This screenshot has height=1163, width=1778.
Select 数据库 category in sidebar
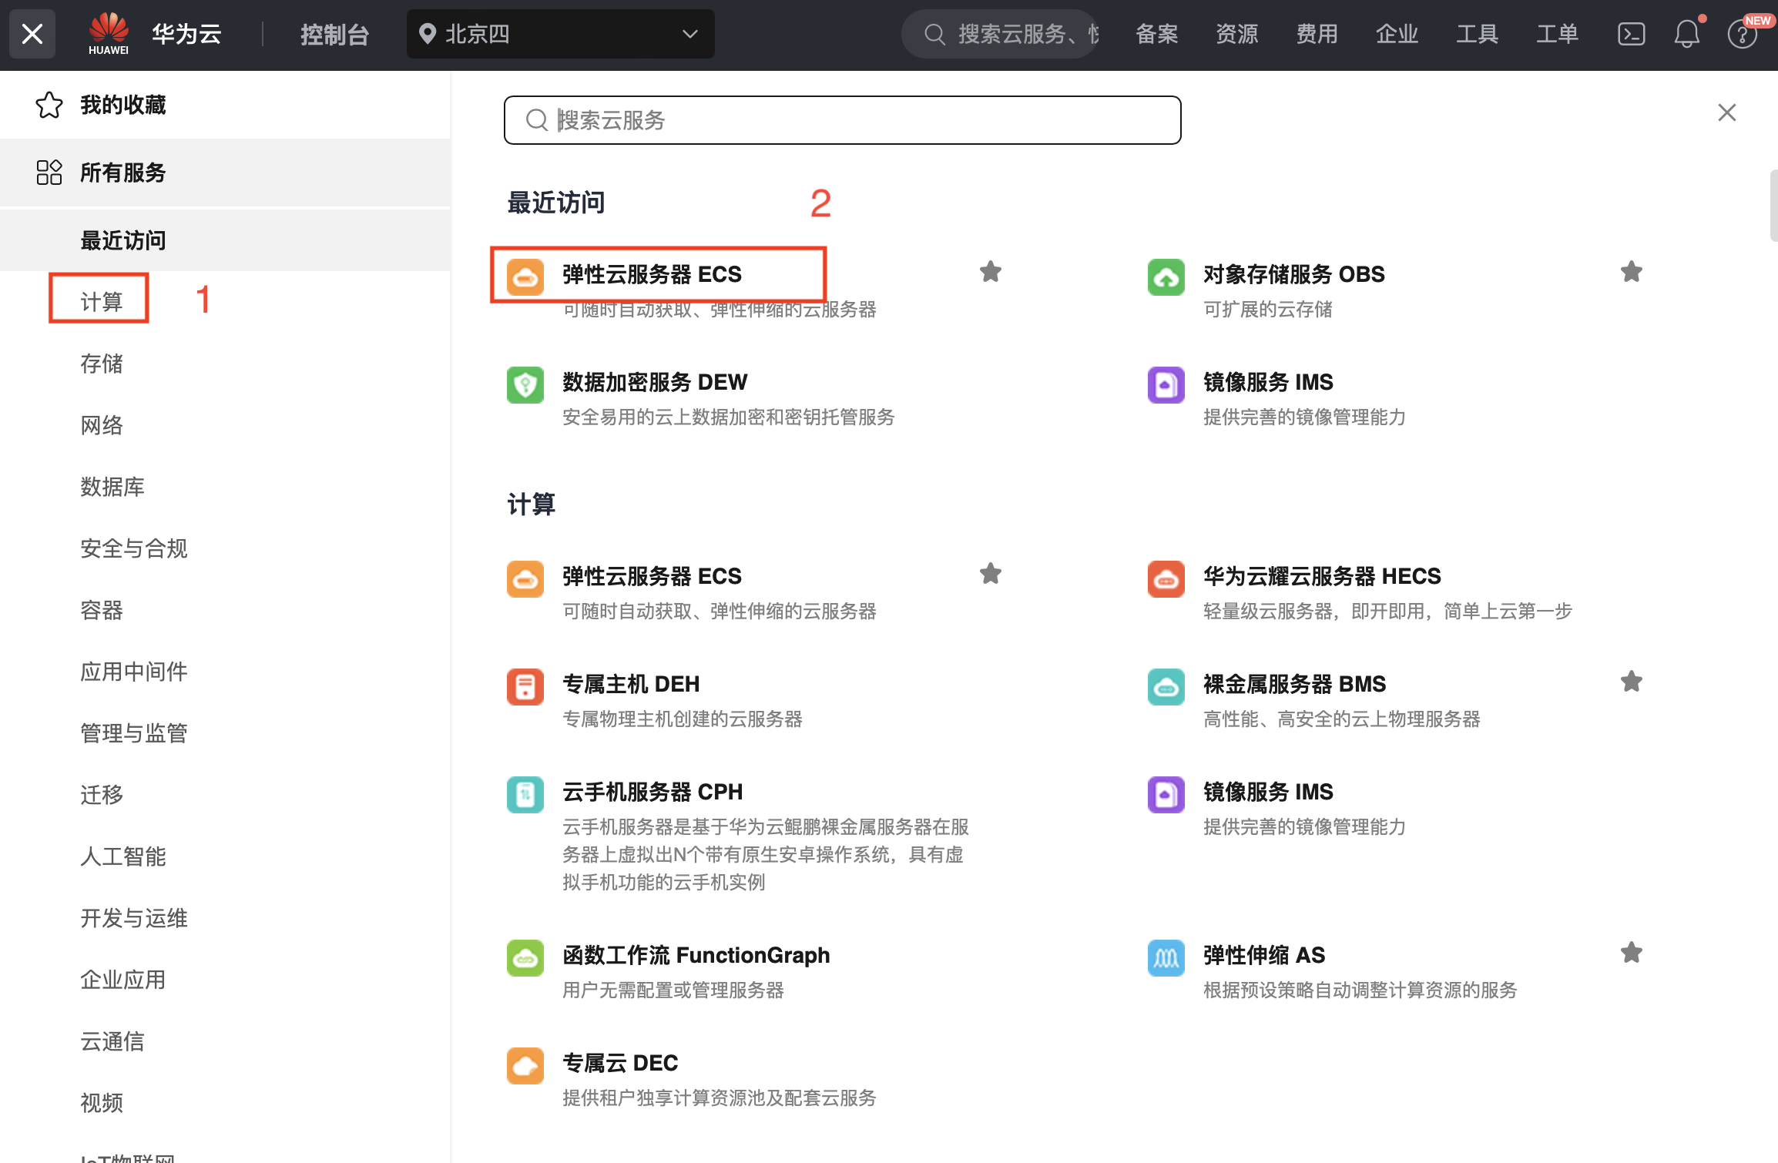[x=112, y=487]
